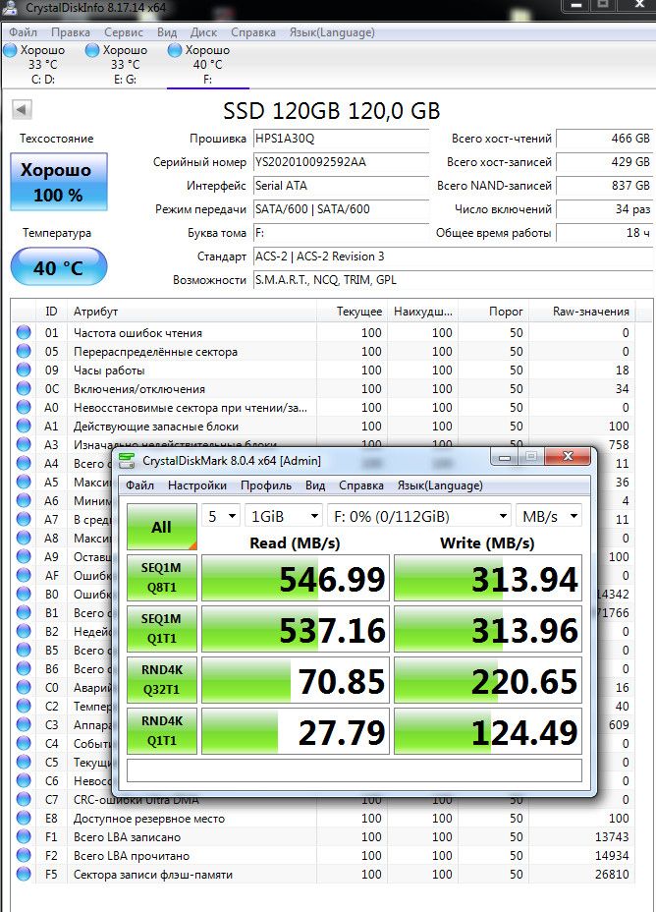Select the E: G: disk status icon

point(92,50)
